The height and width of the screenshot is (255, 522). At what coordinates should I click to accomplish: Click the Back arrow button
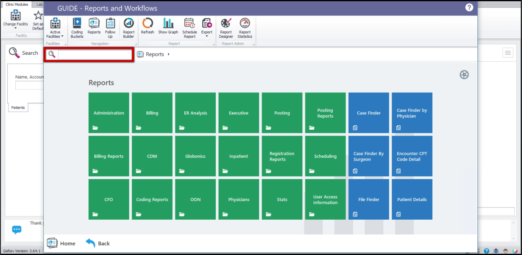(98, 243)
